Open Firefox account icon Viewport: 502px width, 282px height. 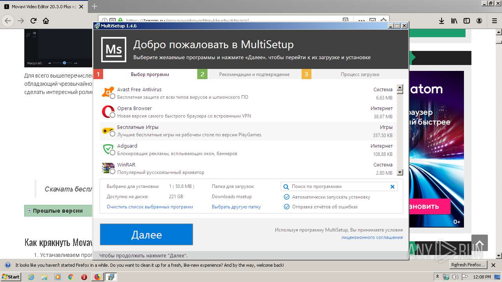[479, 21]
